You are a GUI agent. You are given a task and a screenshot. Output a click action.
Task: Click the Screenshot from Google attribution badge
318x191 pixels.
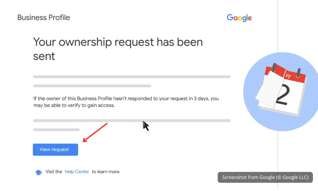[x=265, y=177]
